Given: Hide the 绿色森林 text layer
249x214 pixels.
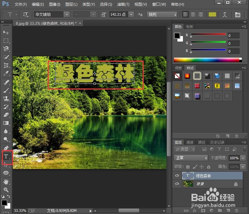Looking at the screenshot, I should pos(177,176).
